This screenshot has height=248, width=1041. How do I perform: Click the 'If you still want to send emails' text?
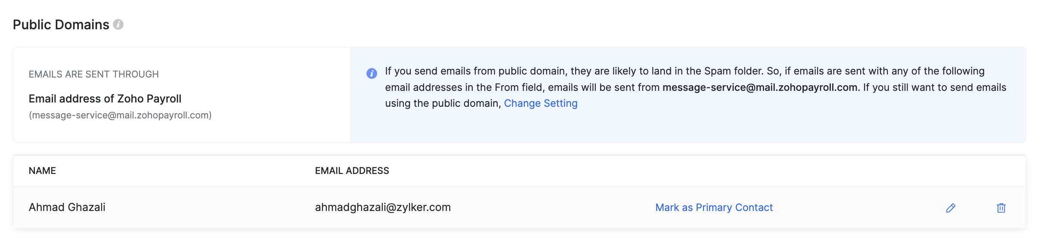pyautogui.click(x=935, y=87)
